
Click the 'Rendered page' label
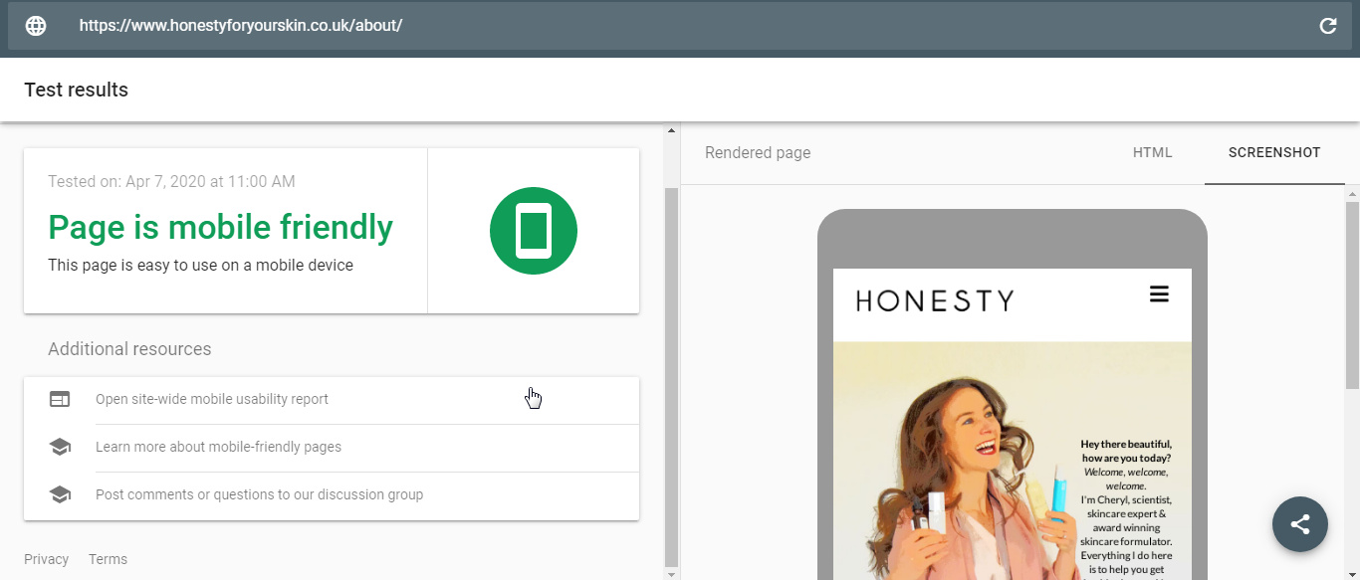click(x=758, y=153)
